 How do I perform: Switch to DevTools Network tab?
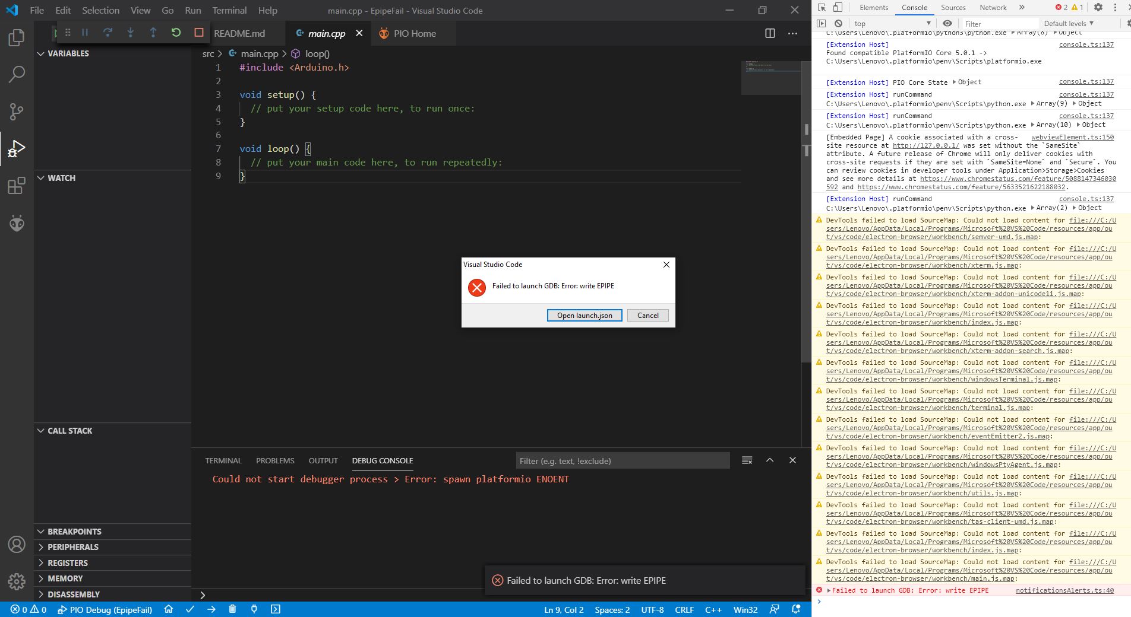pyautogui.click(x=993, y=8)
